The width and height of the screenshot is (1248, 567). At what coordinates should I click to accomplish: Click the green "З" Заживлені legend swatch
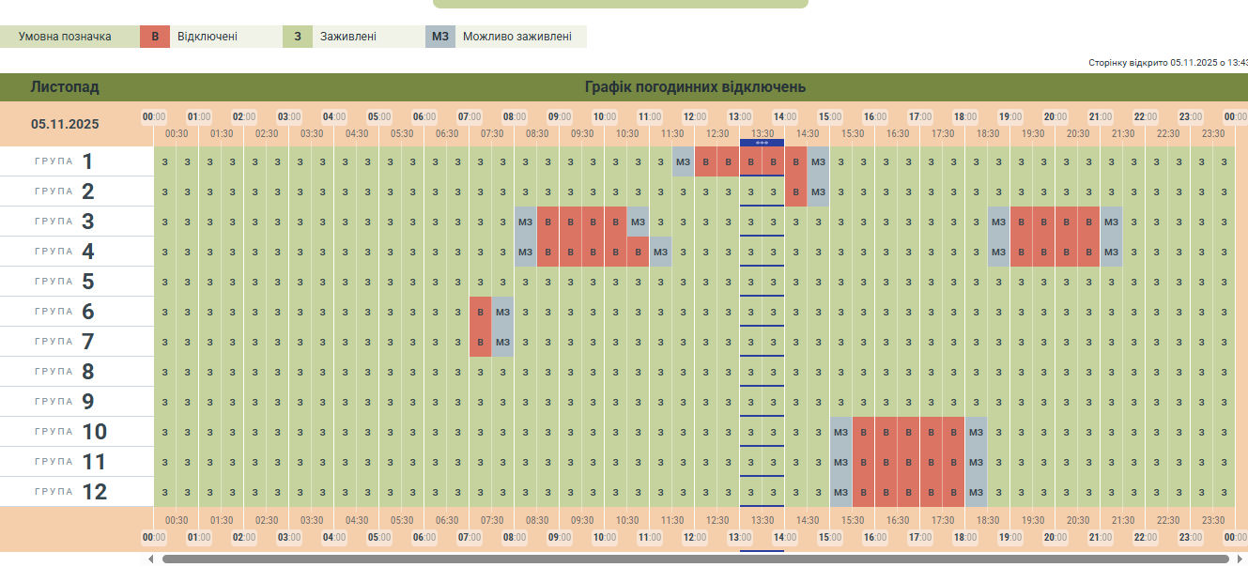298,37
